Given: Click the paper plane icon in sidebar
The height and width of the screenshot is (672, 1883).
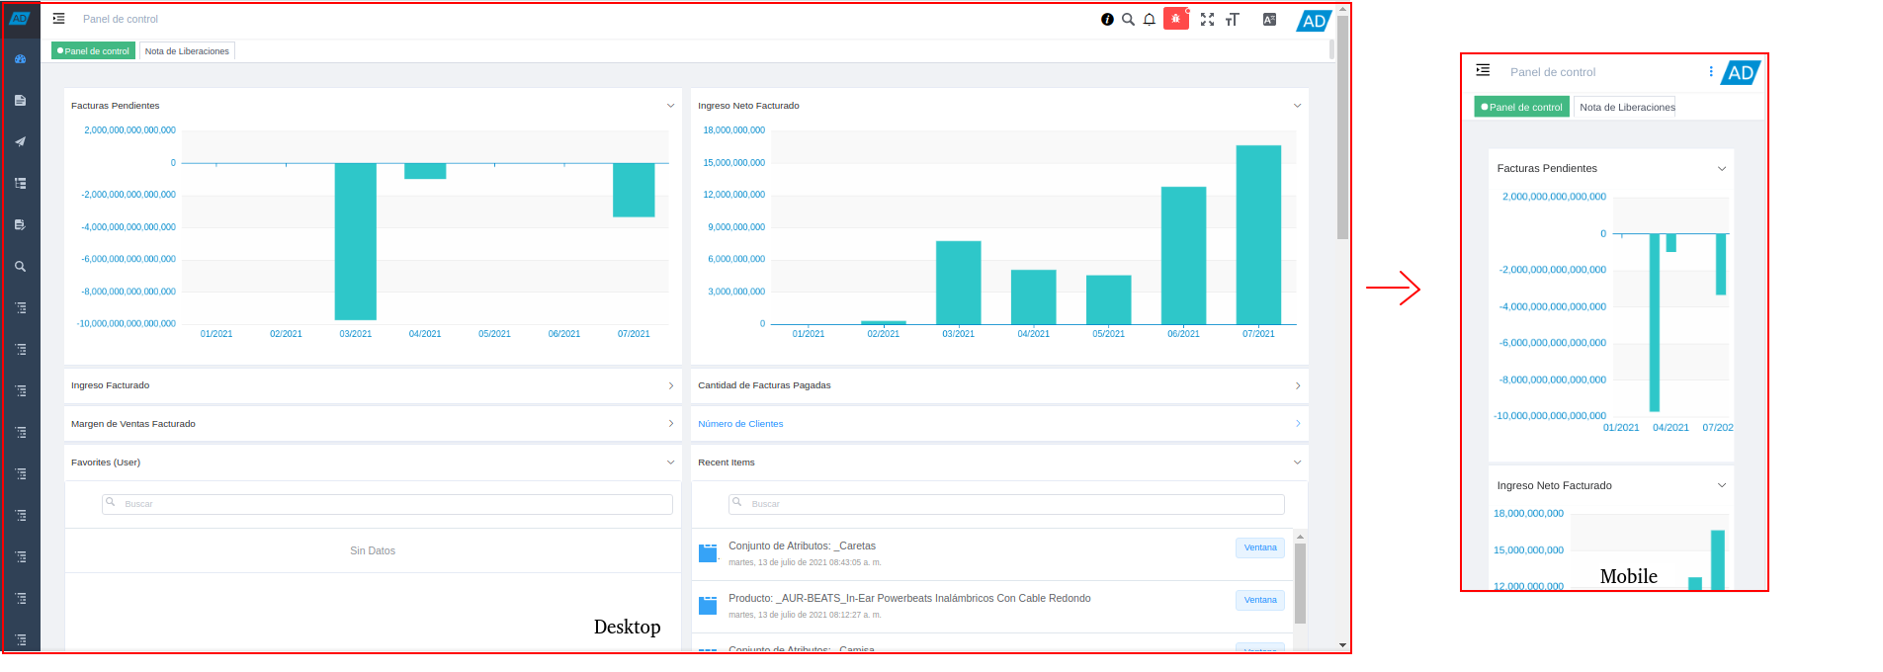Looking at the screenshot, I should (x=20, y=142).
